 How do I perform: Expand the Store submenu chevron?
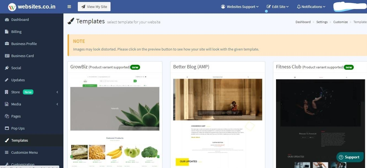pyautogui.click(x=57, y=92)
